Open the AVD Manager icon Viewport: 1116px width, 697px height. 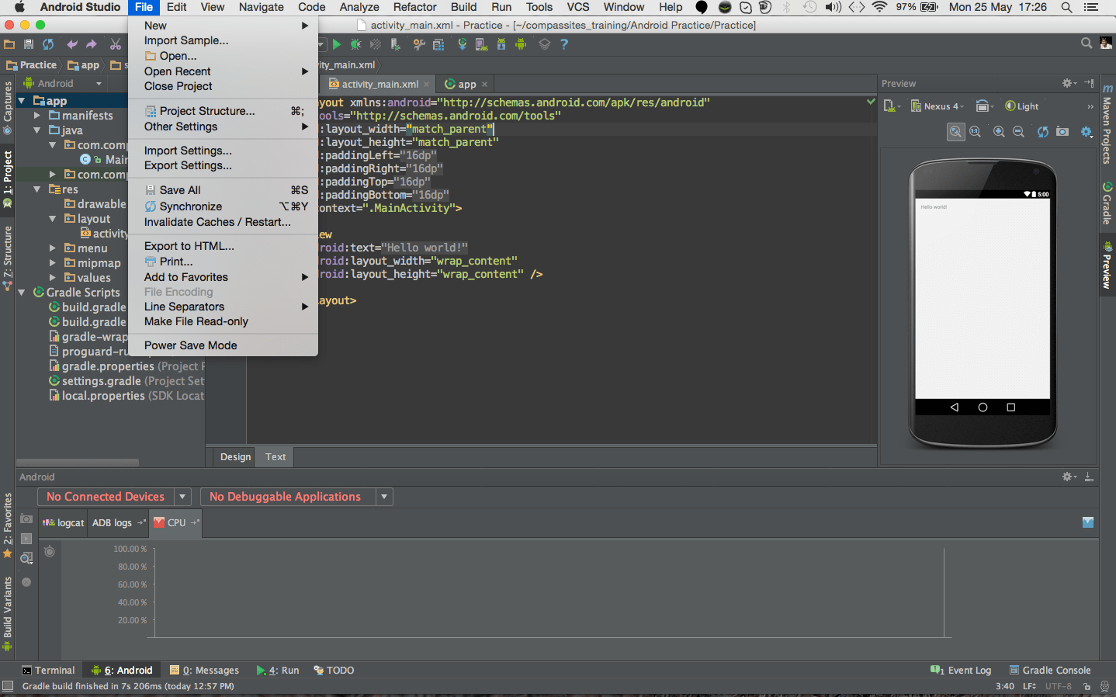click(x=481, y=44)
